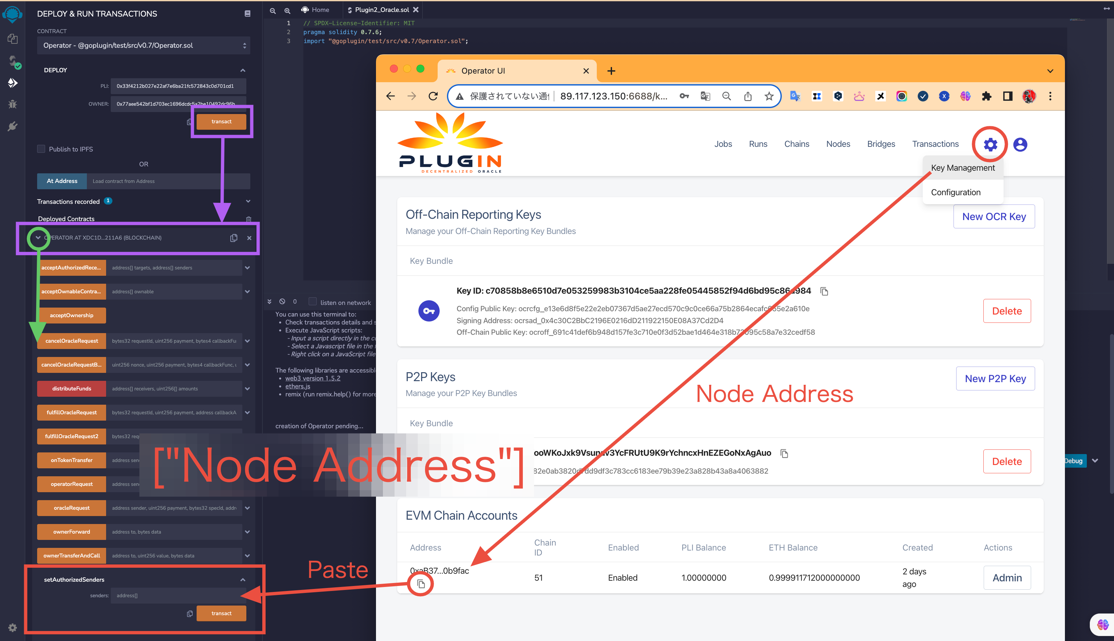The height and width of the screenshot is (641, 1114).
Task: Collapse the deployed Operator contract entry
Action: [38, 238]
